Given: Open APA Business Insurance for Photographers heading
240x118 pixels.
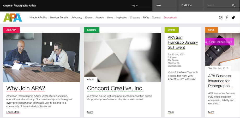Looking at the screenshot, I should coord(220,81).
